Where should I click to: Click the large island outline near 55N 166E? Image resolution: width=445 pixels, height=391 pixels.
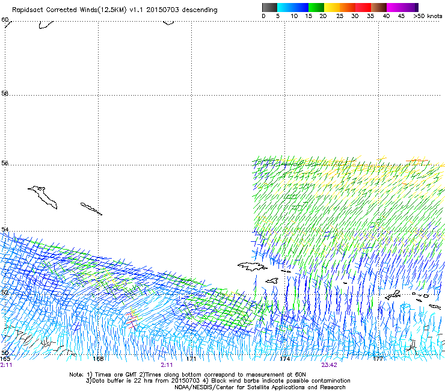coord(43,197)
